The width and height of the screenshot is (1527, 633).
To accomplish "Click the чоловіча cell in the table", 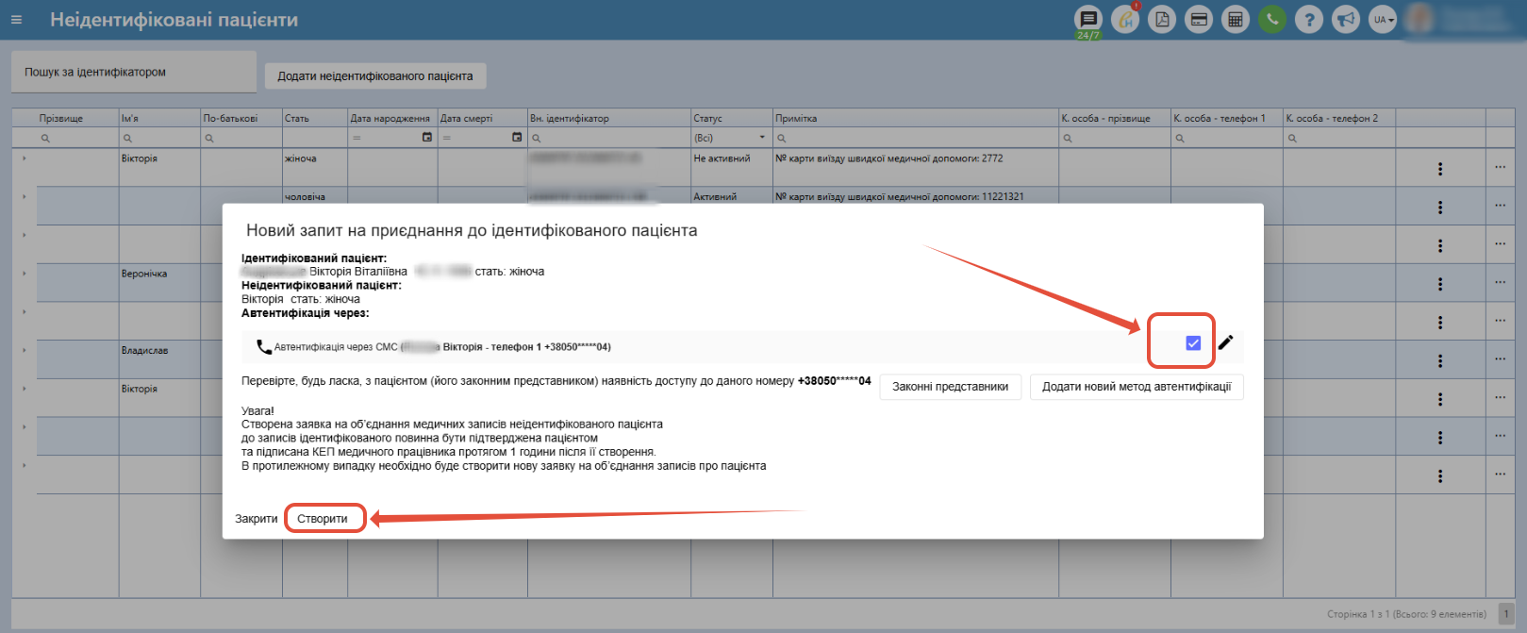I will 315,196.
